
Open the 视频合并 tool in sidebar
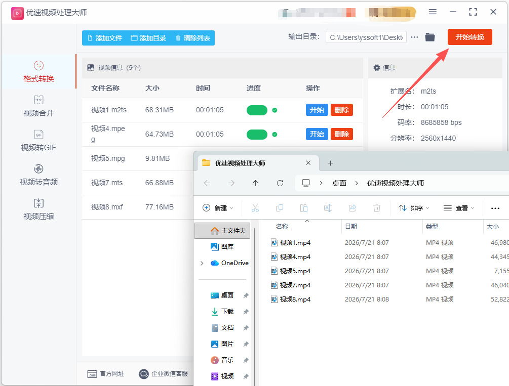pyautogui.click(x=38, y=106)
